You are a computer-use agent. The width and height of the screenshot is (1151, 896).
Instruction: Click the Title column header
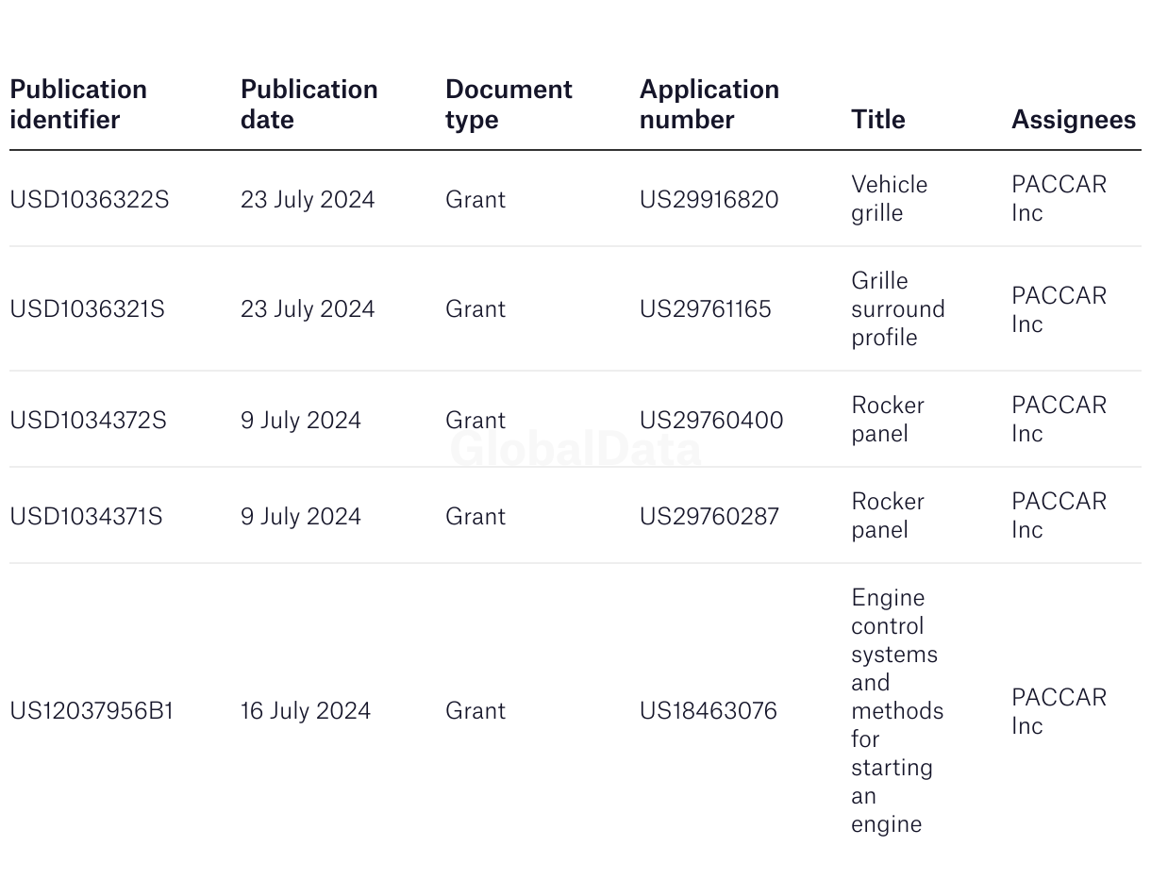[x=877, y=120]
